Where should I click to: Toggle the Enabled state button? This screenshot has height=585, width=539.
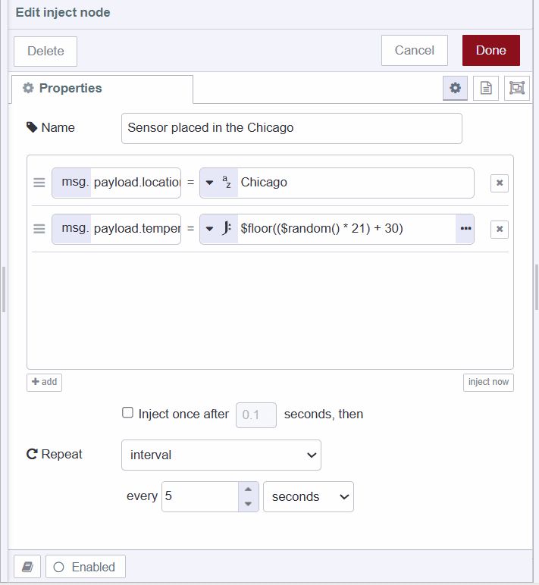(x=86, y=567)
